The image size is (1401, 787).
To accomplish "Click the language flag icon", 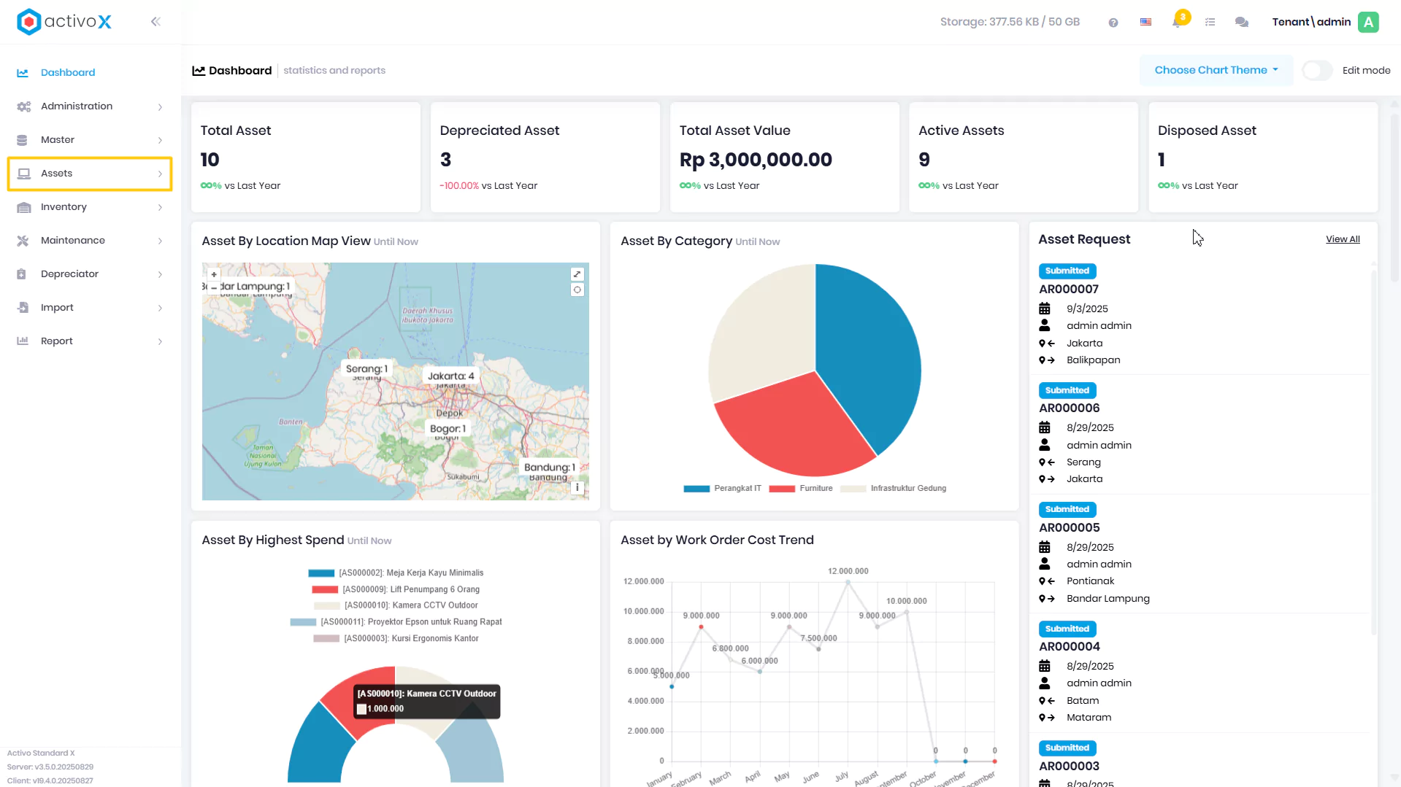I will 1145,22.
